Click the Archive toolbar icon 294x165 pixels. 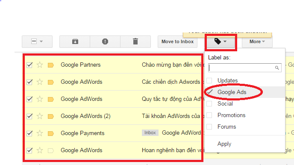[x=75, y=41]
